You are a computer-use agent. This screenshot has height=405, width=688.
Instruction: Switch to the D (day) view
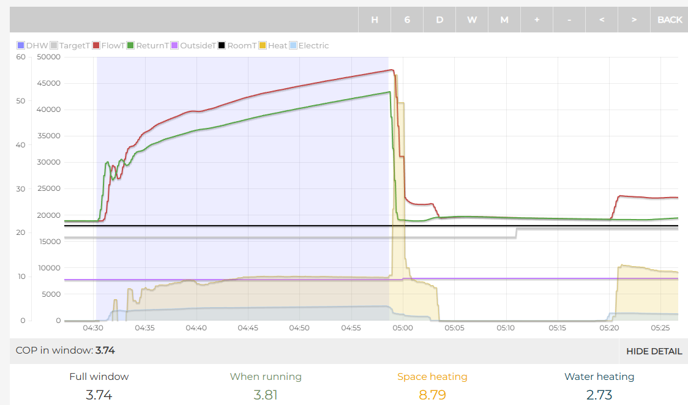click(x=439, y=20)
